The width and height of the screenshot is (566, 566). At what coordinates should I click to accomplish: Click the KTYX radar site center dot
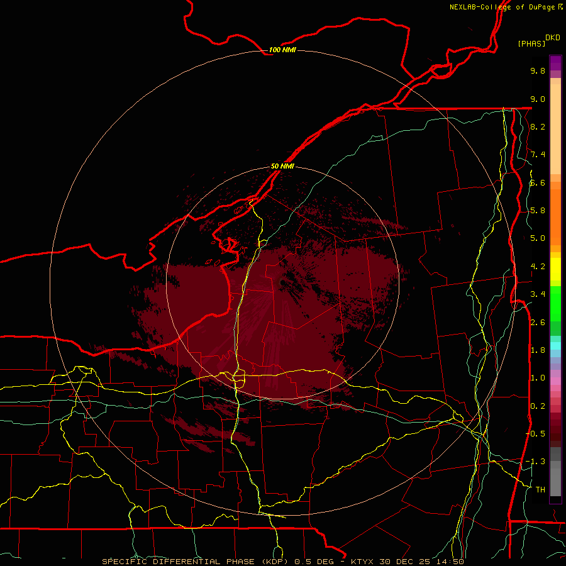pyautogui.click(x=282, y=282)
